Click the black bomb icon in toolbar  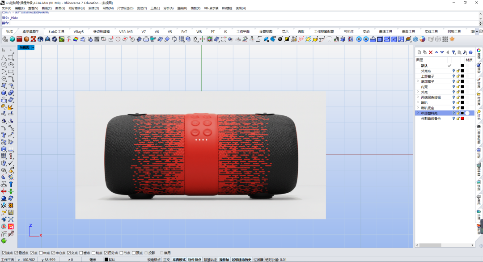tap(280, 39)
